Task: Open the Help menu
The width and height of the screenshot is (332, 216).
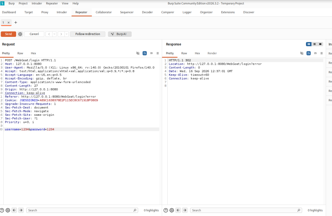Action: pos(76,3)
